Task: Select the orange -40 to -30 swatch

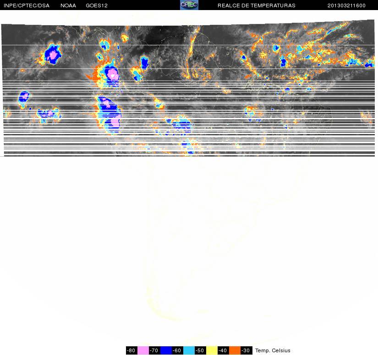Action: coord(235,350)
